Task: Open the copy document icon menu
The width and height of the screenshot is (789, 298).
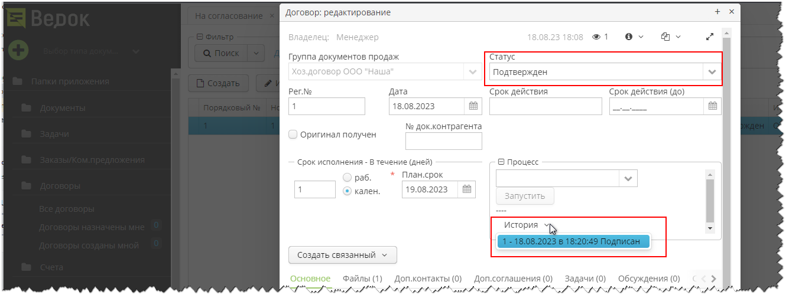Action: 671,37
